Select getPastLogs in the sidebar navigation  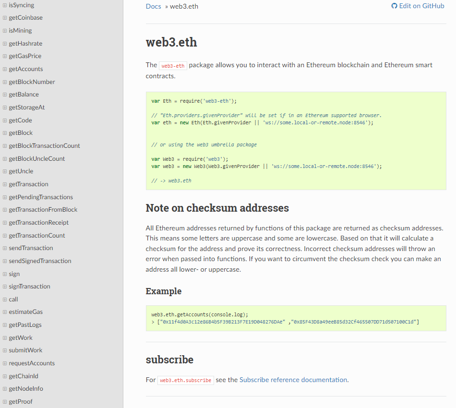[x=25, y=324]
